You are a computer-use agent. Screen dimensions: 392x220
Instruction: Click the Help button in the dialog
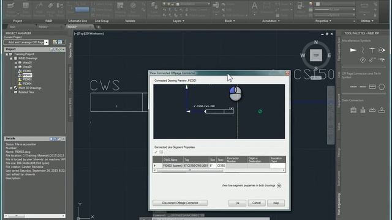pos(276,203)
